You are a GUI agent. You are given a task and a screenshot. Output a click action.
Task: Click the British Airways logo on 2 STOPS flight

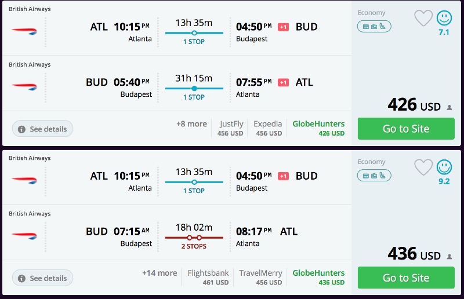point(24,235)
